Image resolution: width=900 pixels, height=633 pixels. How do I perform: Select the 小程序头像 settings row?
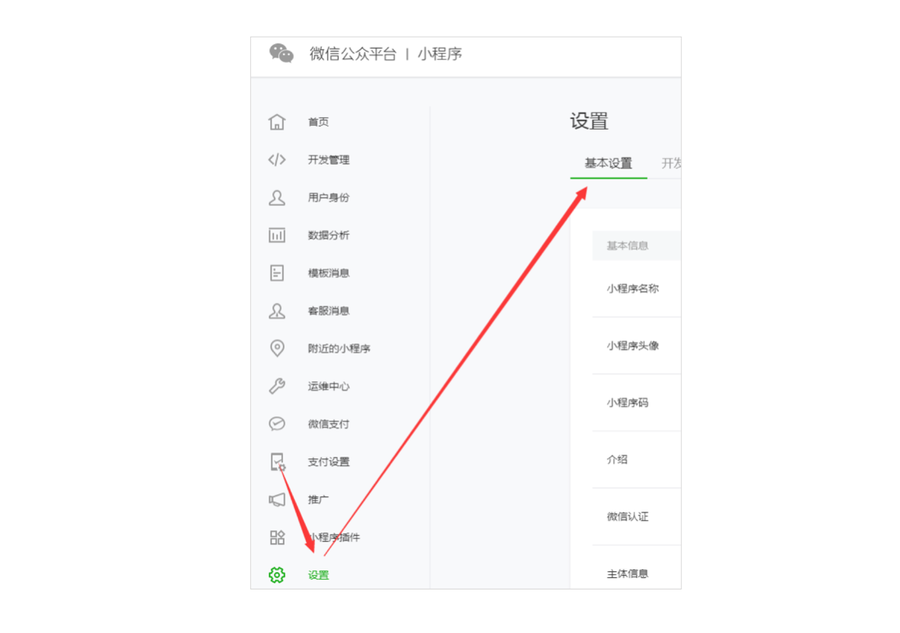coord(637,345)
